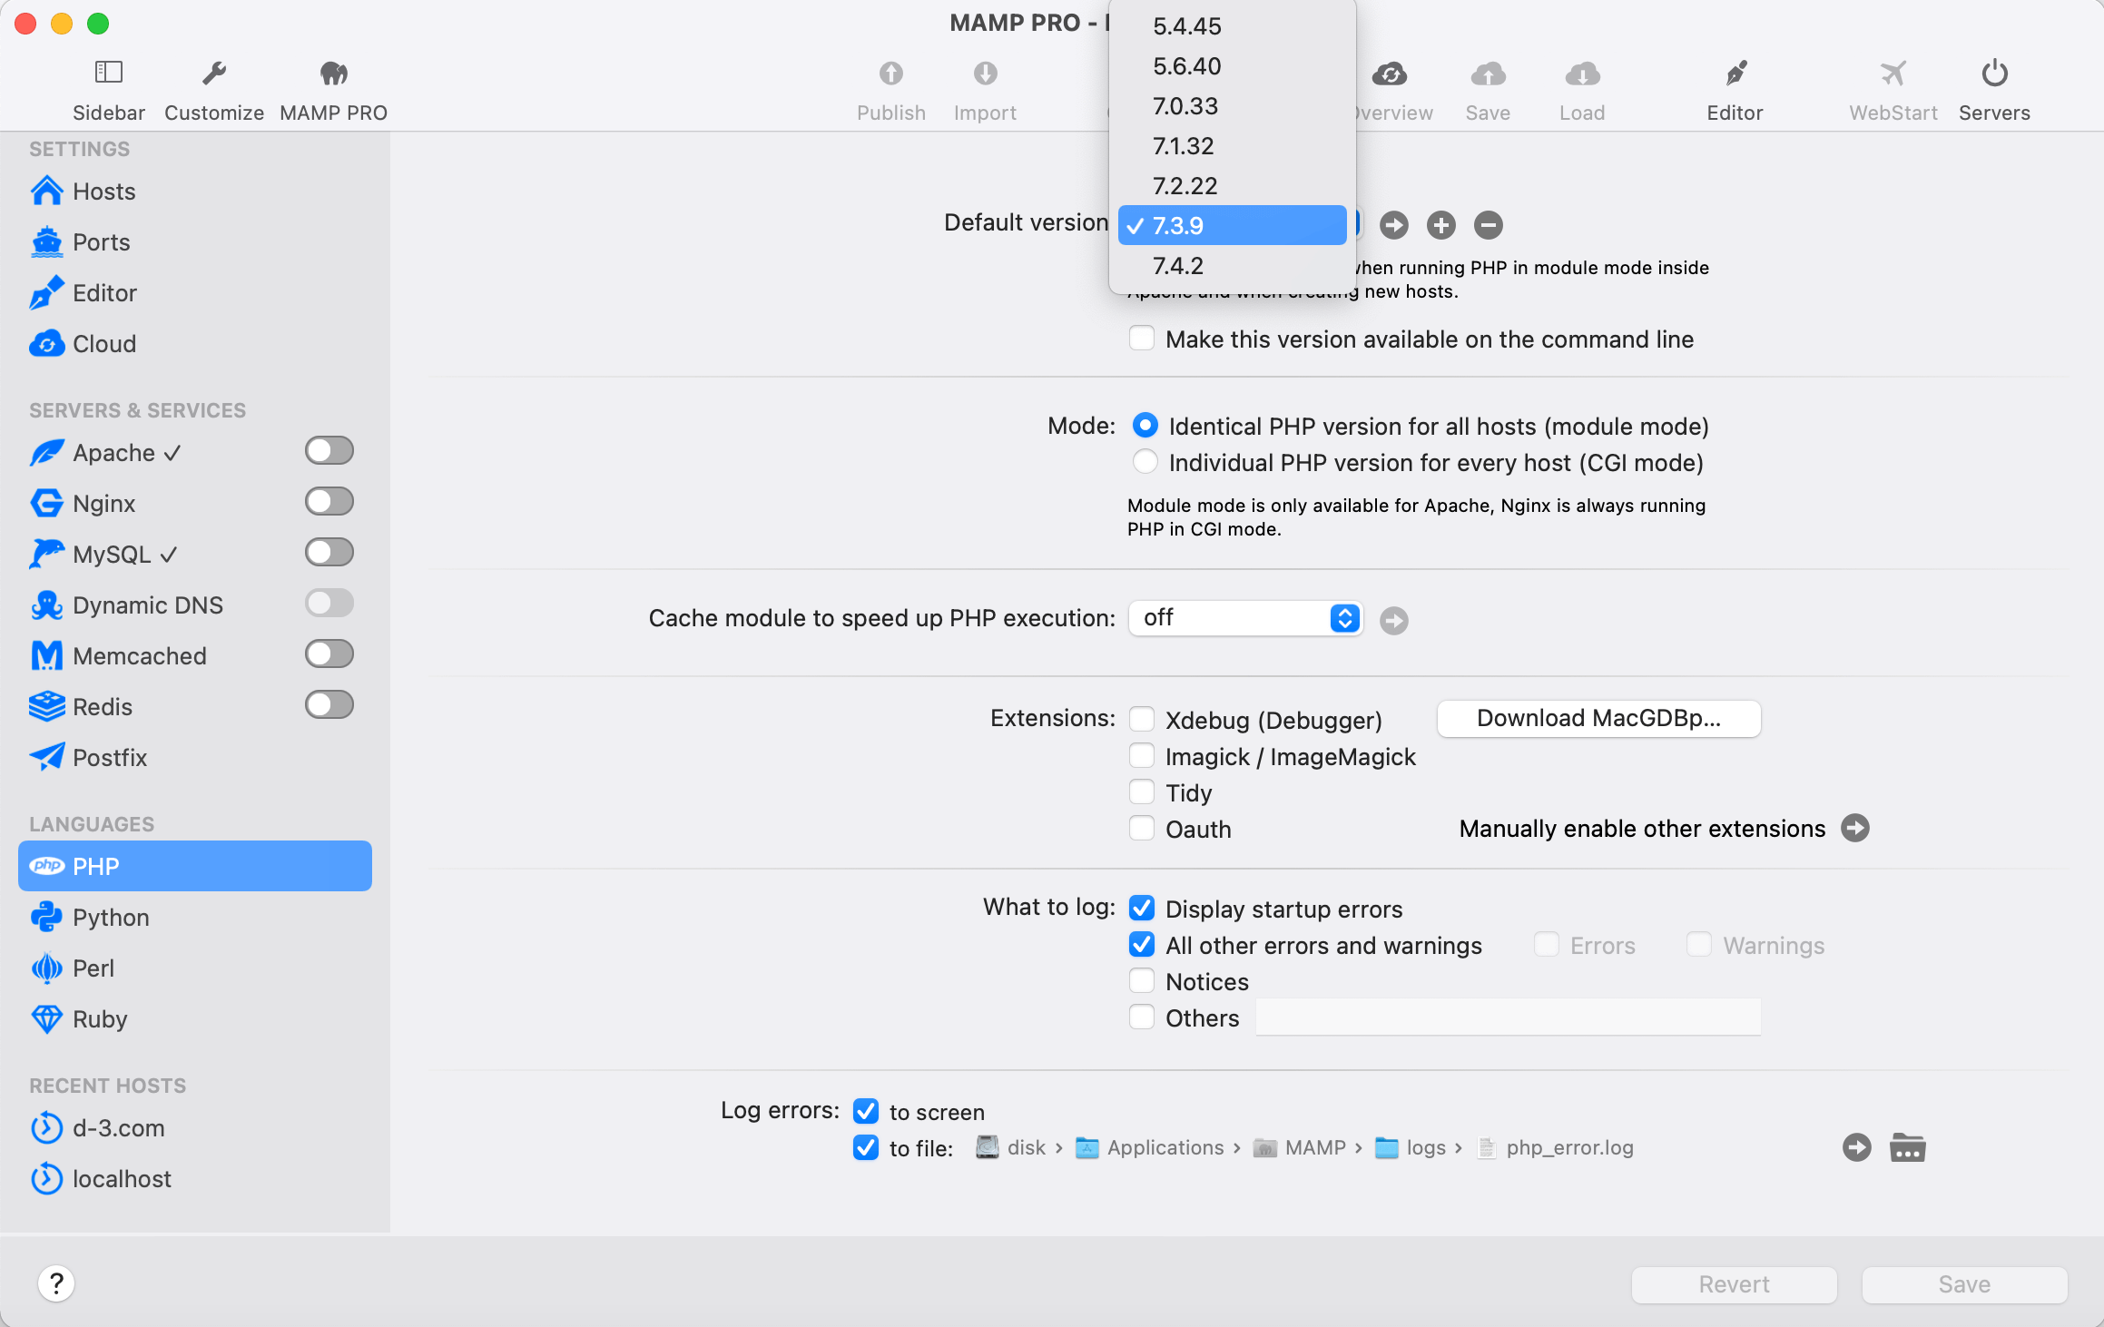
Task: Select Individual PHP version (CGI mode) radio
Action: (x=1145, y=462)
